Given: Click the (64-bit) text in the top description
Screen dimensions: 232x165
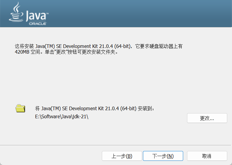Looking at the screenshot, I should [124, 46].
